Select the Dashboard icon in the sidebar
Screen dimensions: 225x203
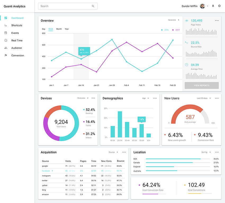[6, 18]
